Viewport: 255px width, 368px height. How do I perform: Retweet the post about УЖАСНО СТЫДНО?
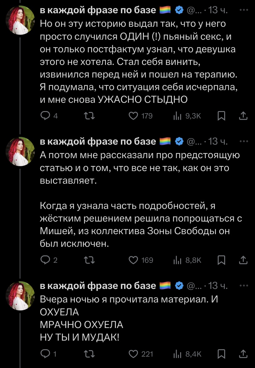coord(90,116)
